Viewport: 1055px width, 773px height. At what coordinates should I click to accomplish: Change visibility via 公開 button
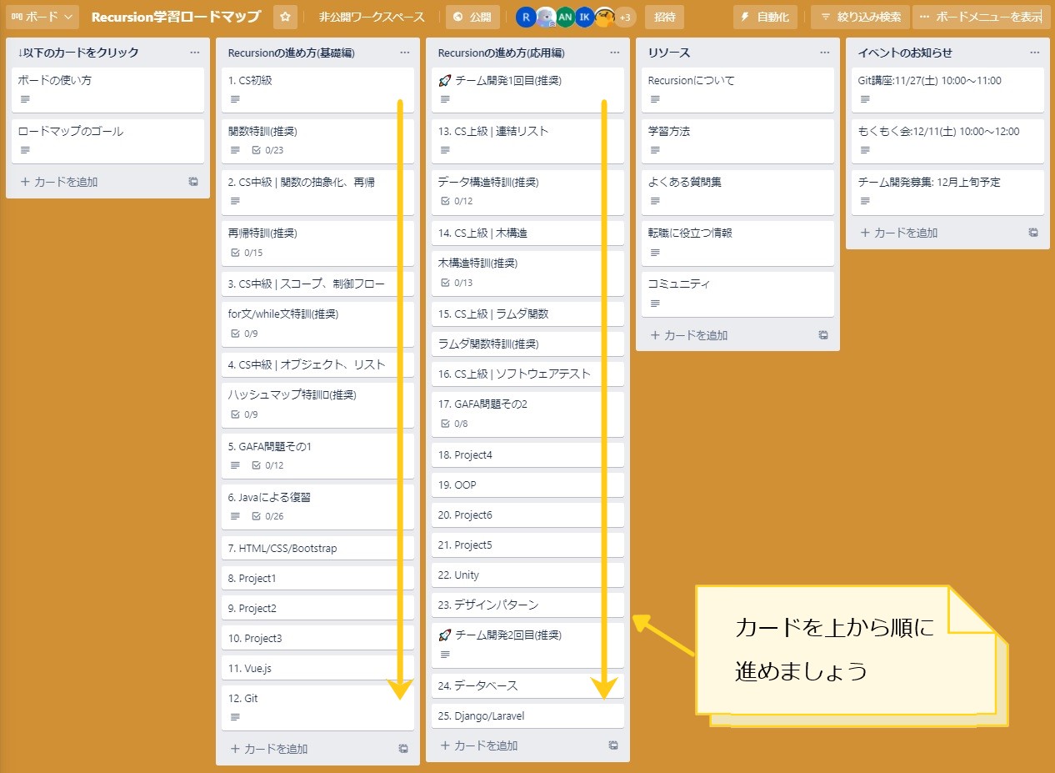click(x=472, y=17)
